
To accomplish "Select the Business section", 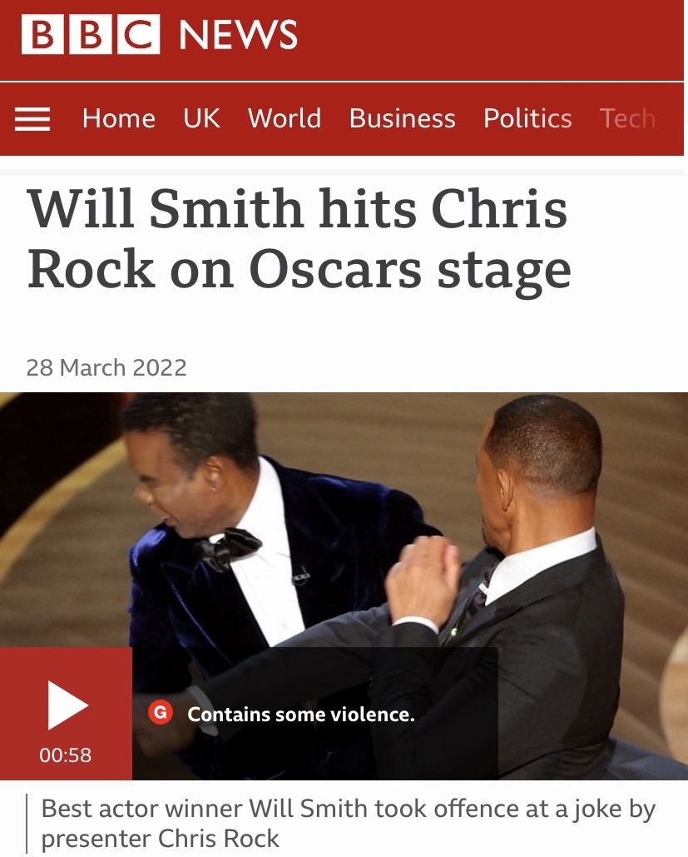I will click(x=402, y=118).
